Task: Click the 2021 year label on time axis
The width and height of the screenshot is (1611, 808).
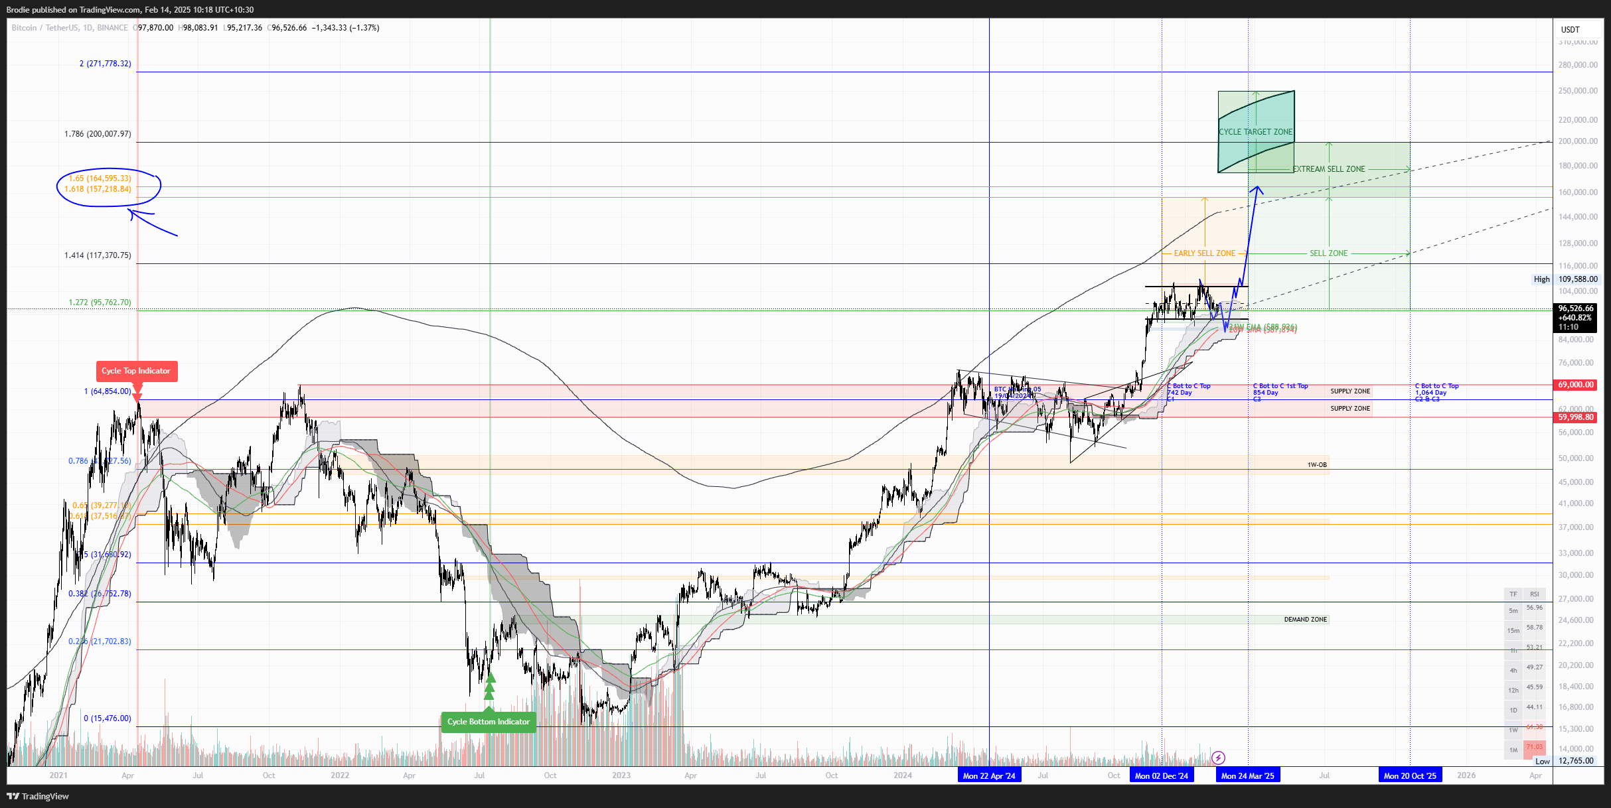Action: 58,775
